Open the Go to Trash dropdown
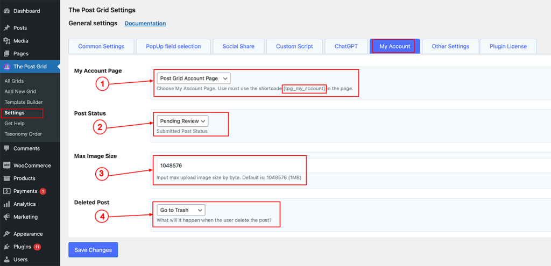Image resolution: width=551 pixels, height=266 pixels. coord(181,210)
